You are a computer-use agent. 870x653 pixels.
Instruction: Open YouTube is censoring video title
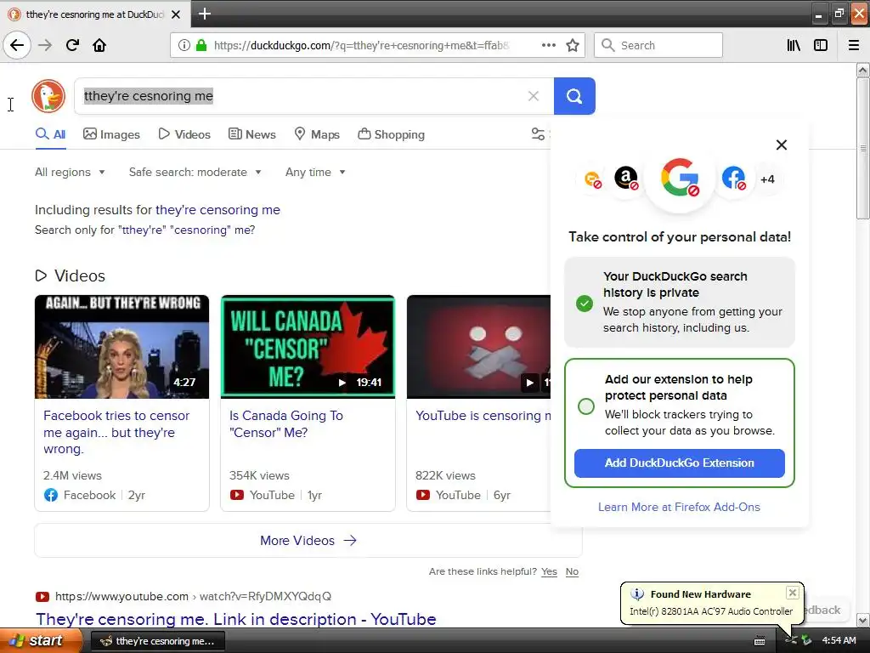click(483, 415)
